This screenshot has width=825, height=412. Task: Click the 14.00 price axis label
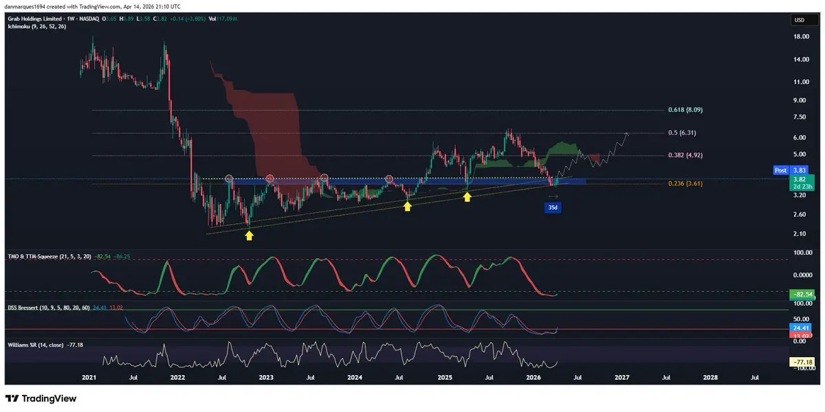coord(800,60)
